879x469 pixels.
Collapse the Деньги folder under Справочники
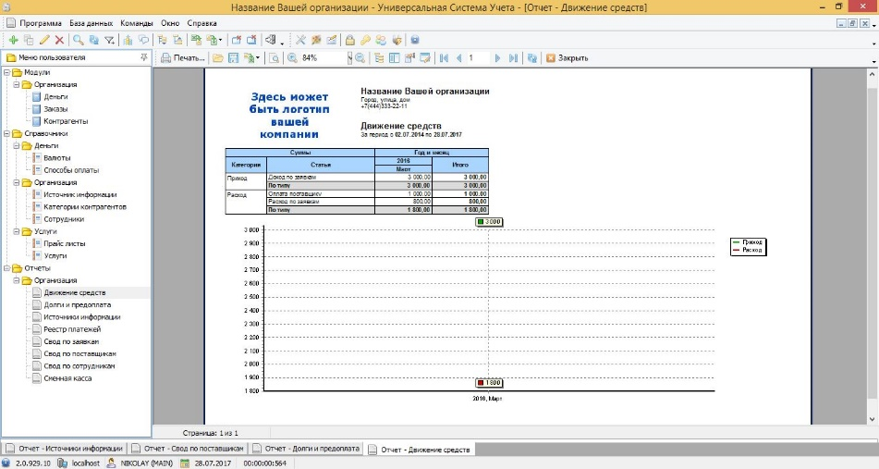coord(17,146)
